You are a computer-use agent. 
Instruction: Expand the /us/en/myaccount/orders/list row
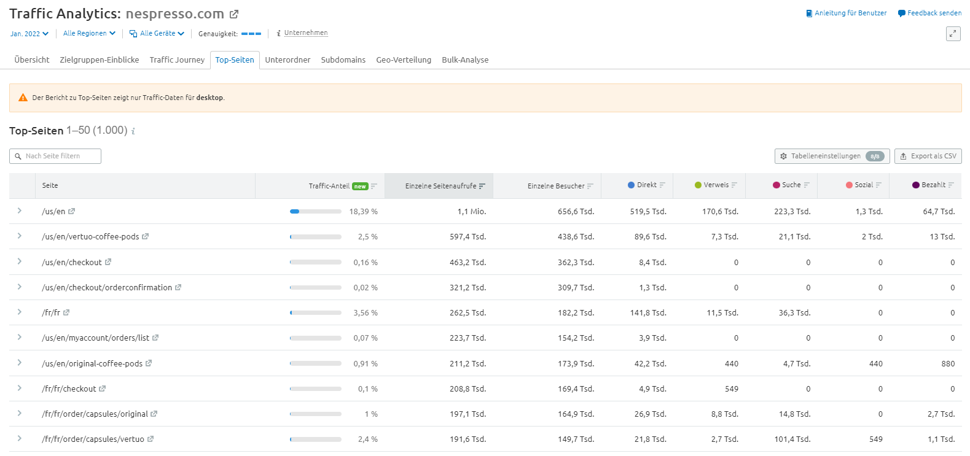click(x=20, y=337)
